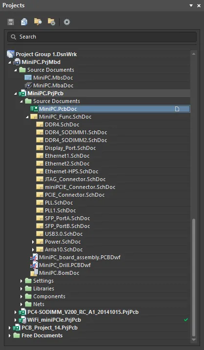Click the open-document page icon on MiniPC.PcbDoc
This screenshot has height=350, width=204.
pyautogui.click(x=177, y=109)
